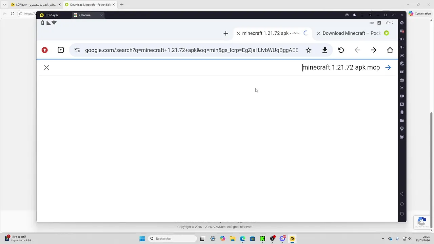Screen dimensions: 434x244
Task: Open Windows Start menu
Action: [142, 239]
